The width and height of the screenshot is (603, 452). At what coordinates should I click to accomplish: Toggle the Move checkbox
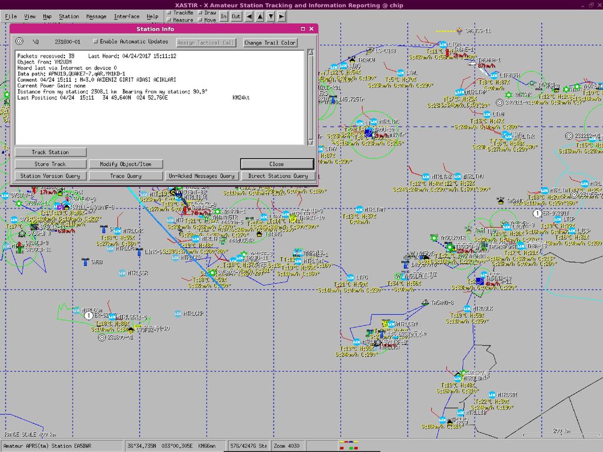pyautogui.click(x=200, y=20)
